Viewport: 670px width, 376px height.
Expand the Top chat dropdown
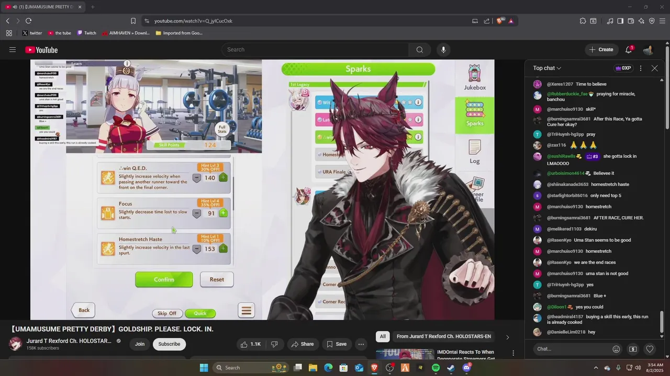click(x=547, y=68)
